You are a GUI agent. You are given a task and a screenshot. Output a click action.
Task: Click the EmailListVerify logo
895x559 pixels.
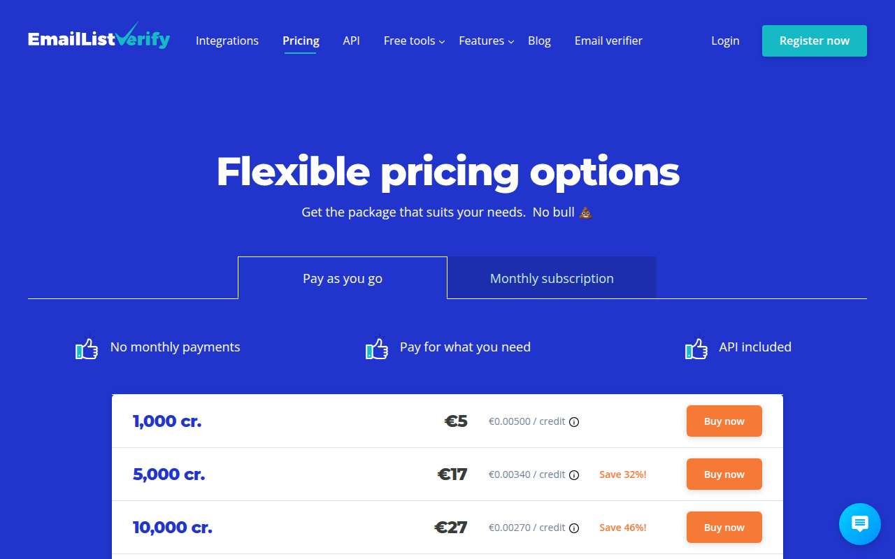pos(99,38)
